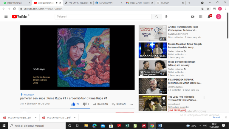
Task: Dislike the video with thumbs down
Action: point(84,104)
